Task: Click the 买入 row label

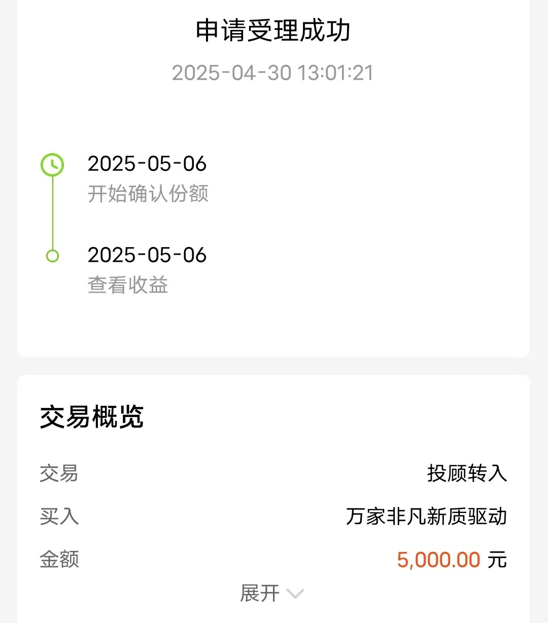Action: 59,516
